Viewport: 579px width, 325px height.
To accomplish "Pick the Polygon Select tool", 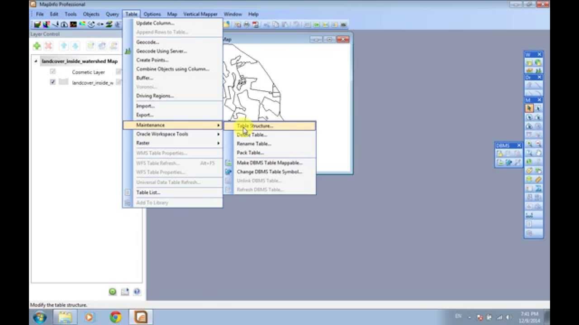I will pos(538,117).
